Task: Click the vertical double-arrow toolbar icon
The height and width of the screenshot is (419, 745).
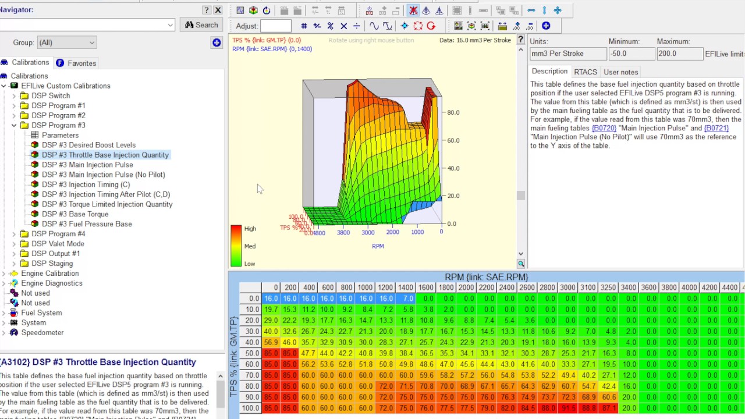Action: point(544,10)
